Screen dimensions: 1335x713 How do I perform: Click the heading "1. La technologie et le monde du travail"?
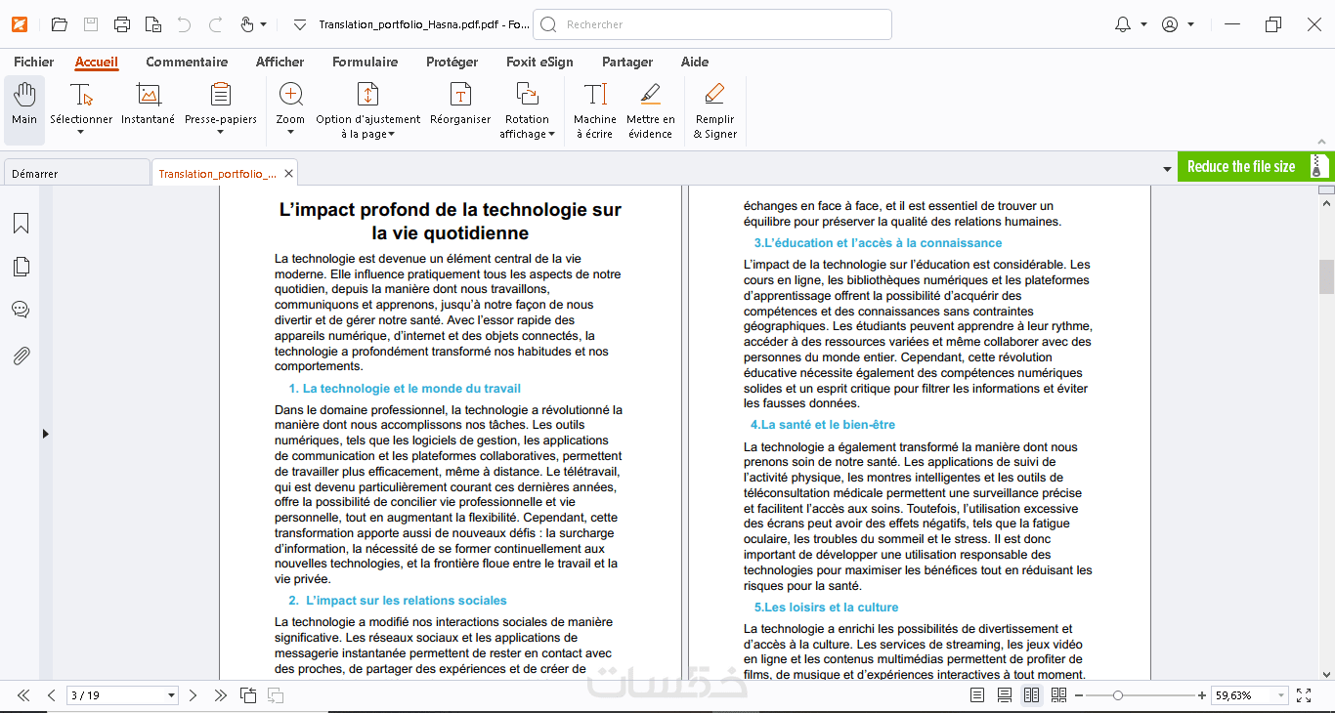[405, 389]
